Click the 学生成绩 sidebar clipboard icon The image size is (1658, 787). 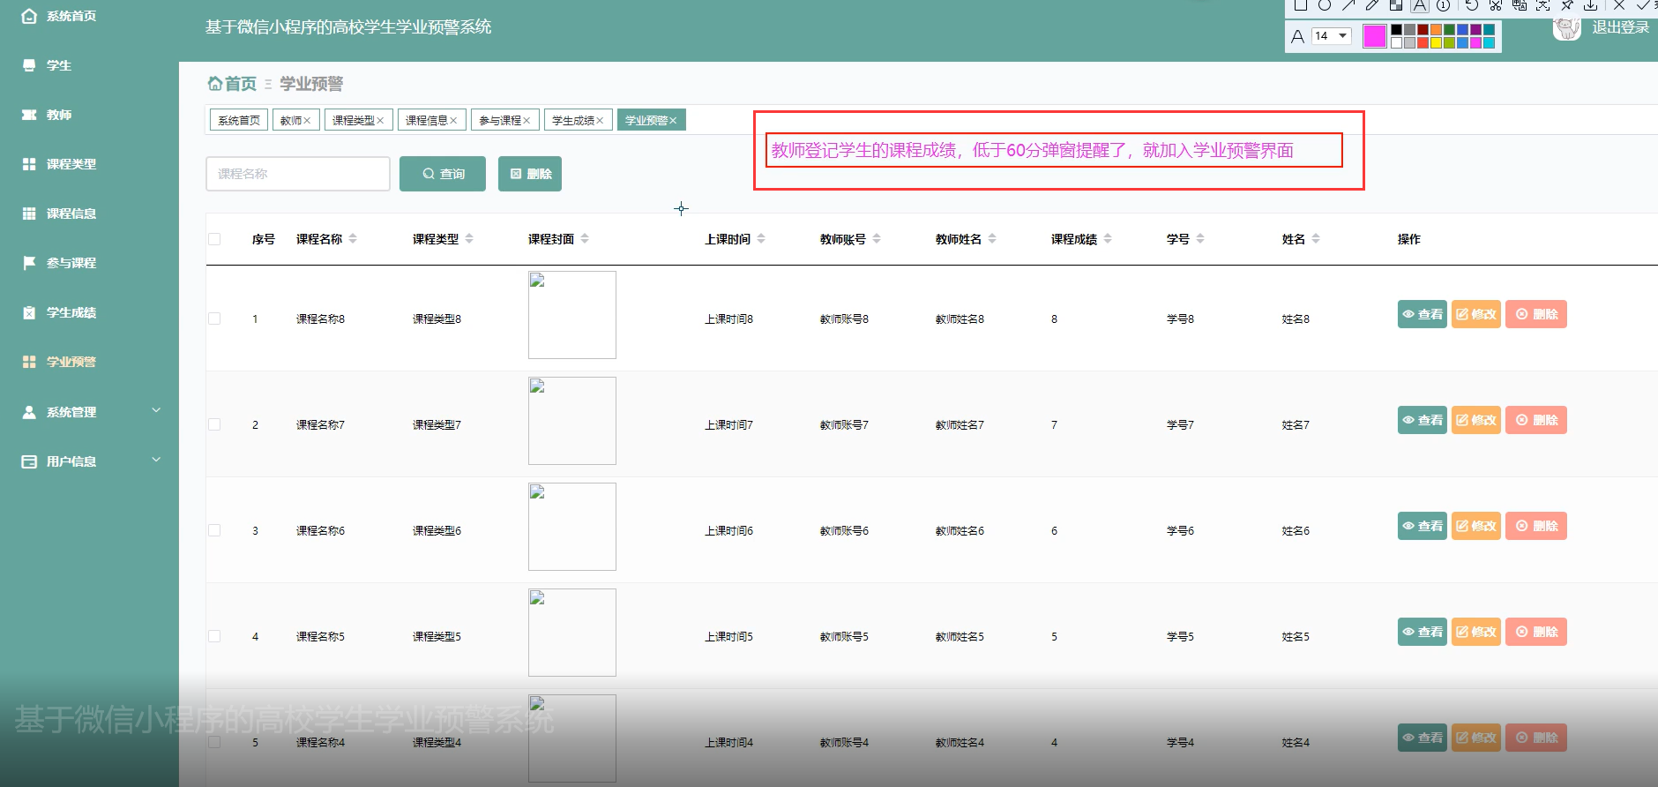(x=29, y=312)
